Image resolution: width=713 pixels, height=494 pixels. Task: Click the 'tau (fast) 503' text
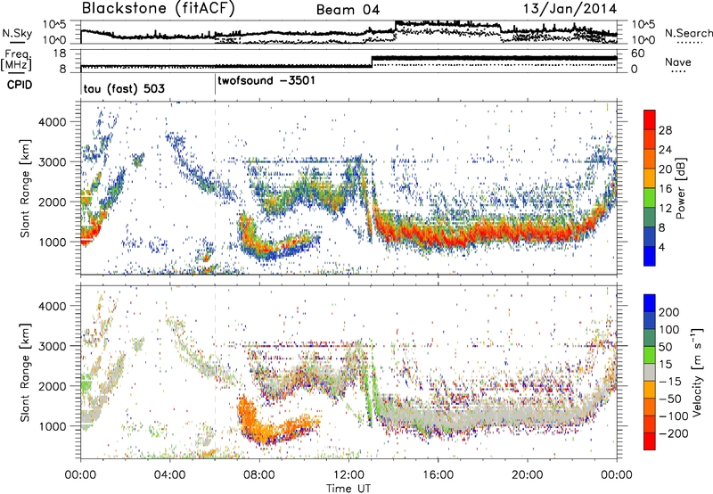click(124, 88)
